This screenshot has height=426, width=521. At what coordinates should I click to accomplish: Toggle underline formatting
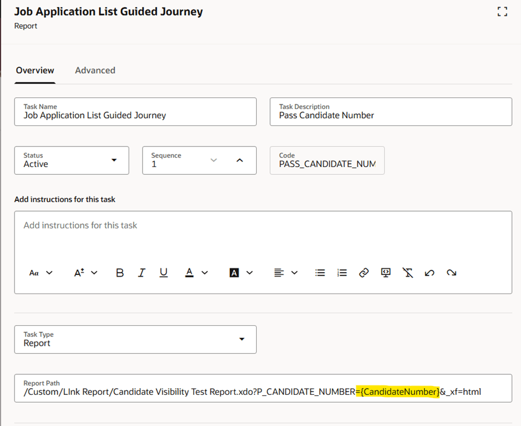(164, 273)
